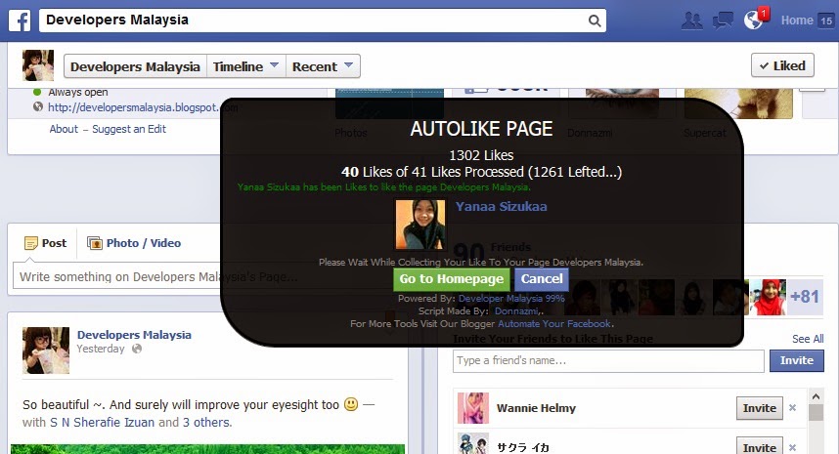Expand the Timeline dropdown
This screenshot has width=839, height=454.
click(245, 66)
